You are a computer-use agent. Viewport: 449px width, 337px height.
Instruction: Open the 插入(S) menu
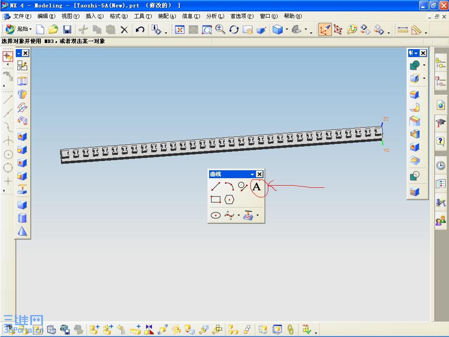click(x=95, y=16)
